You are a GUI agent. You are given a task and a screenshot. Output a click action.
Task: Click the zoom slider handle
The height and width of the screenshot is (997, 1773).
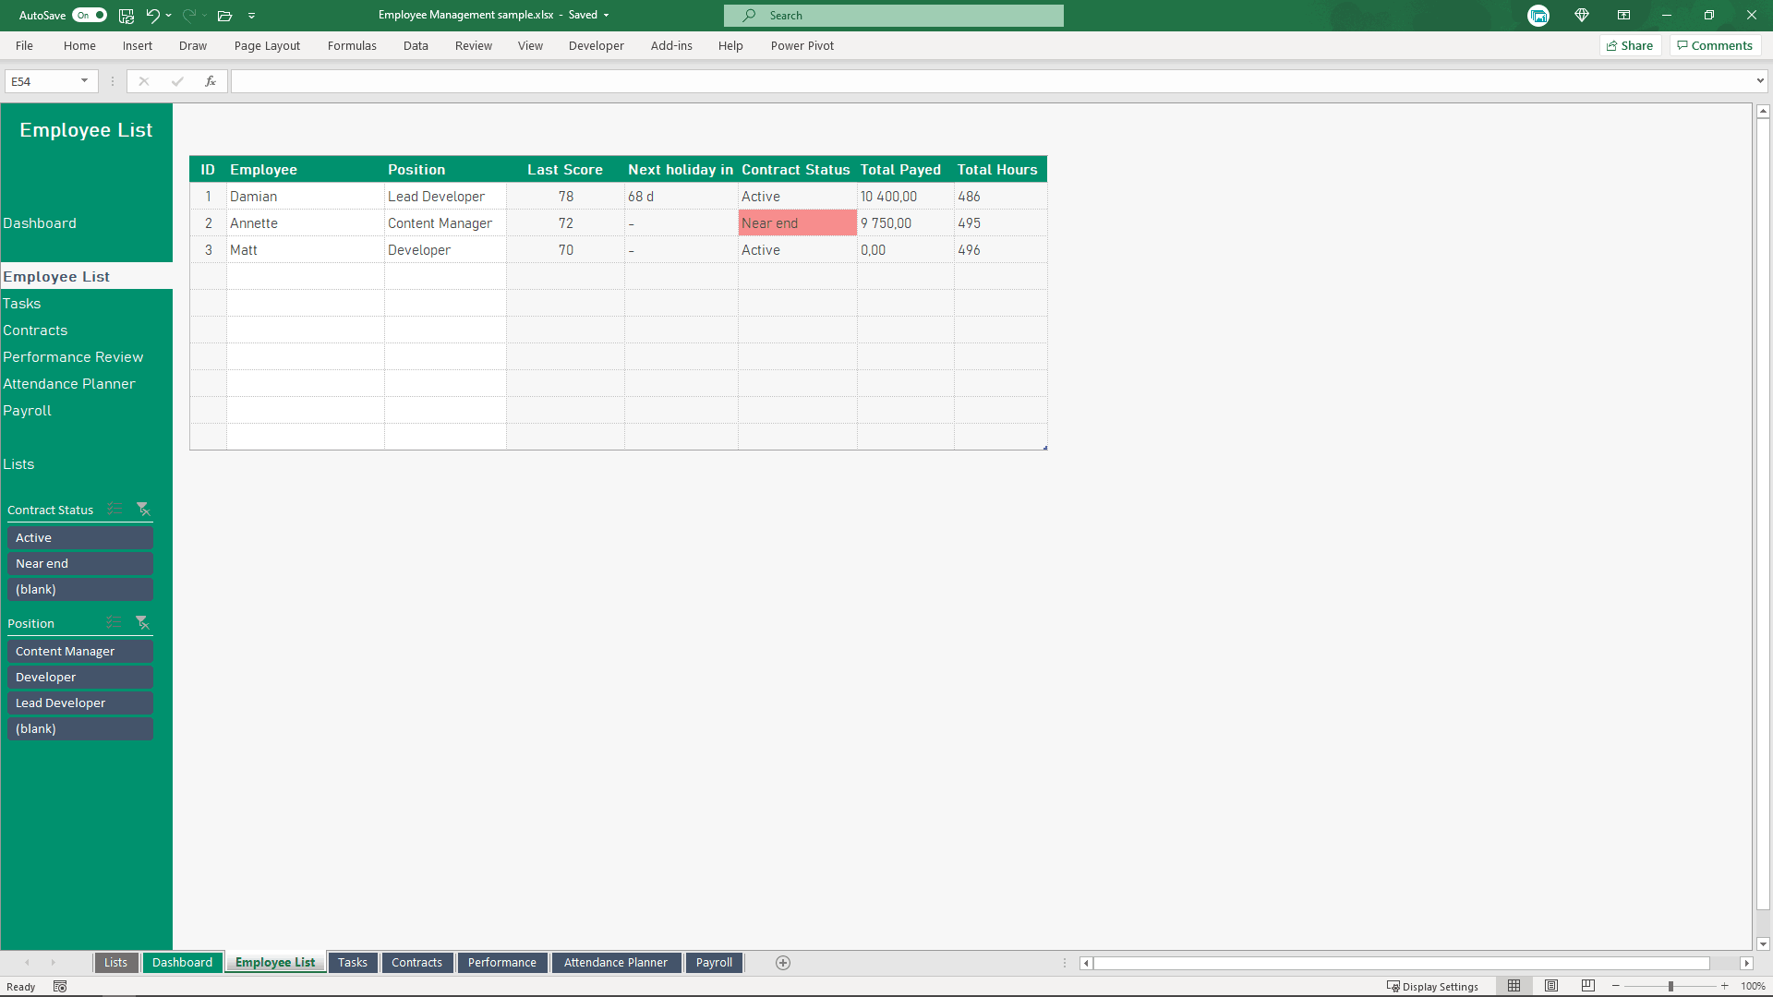tap(1670, 986)
